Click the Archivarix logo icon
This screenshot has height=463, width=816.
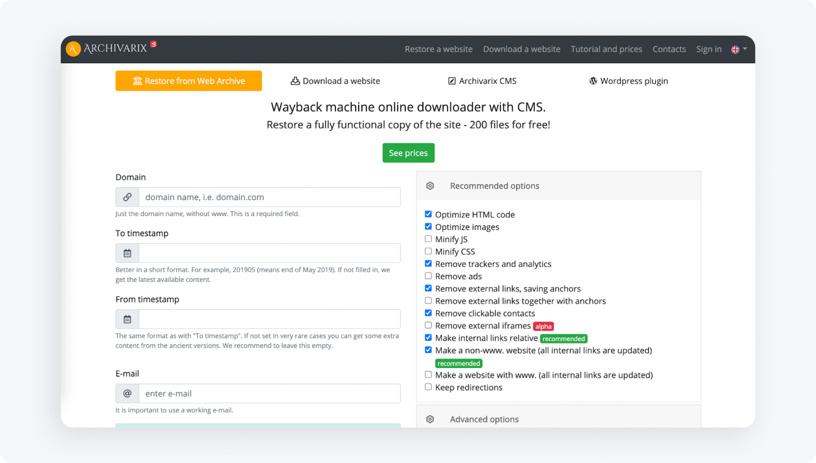(x=73, y=49)
